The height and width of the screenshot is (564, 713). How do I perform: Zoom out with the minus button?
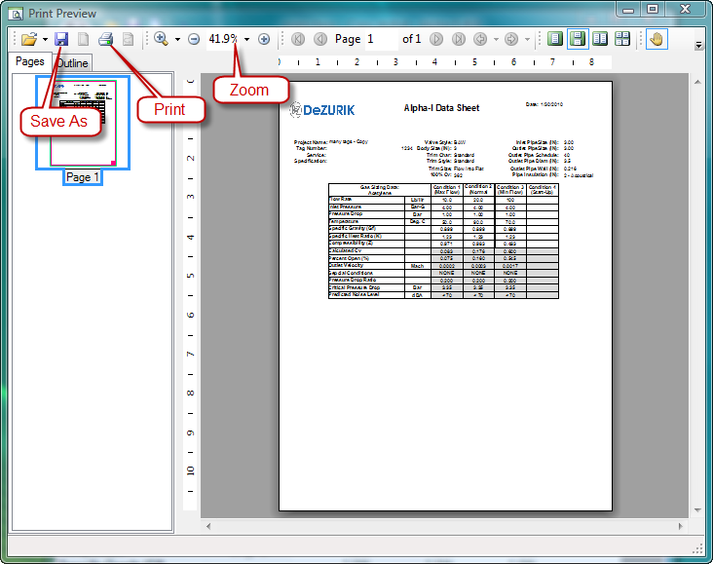(x=194, y=39)
